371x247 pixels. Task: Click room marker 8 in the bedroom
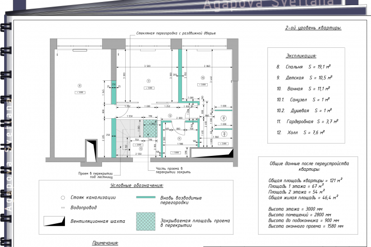tap(80, 85)
